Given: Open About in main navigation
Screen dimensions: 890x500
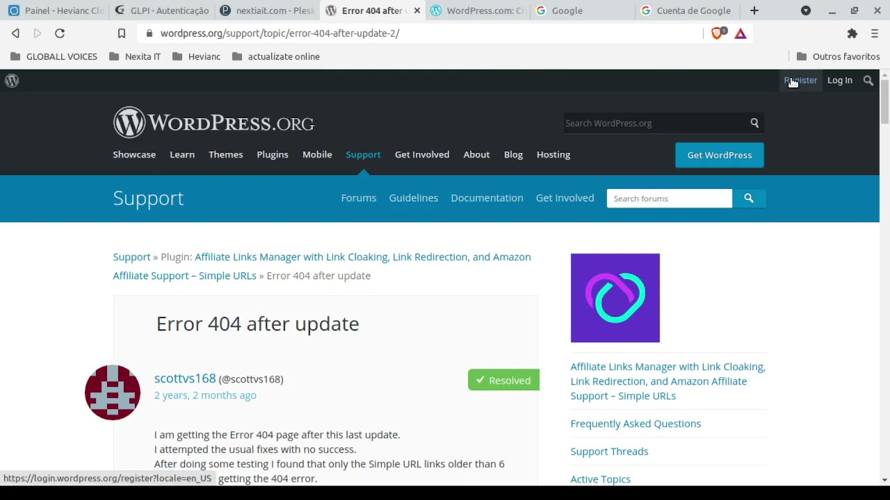Looking at the screenshot, I should 477,155.
